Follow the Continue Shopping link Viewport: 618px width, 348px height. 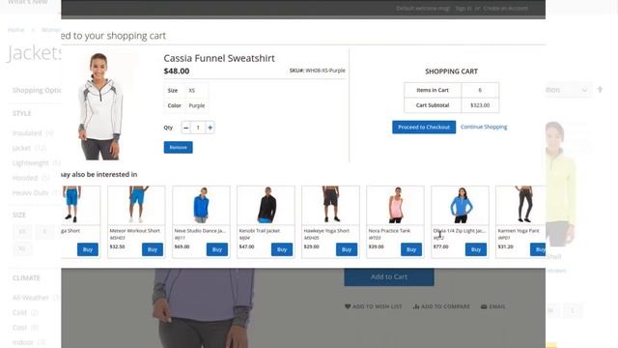(x=484, y=127)
